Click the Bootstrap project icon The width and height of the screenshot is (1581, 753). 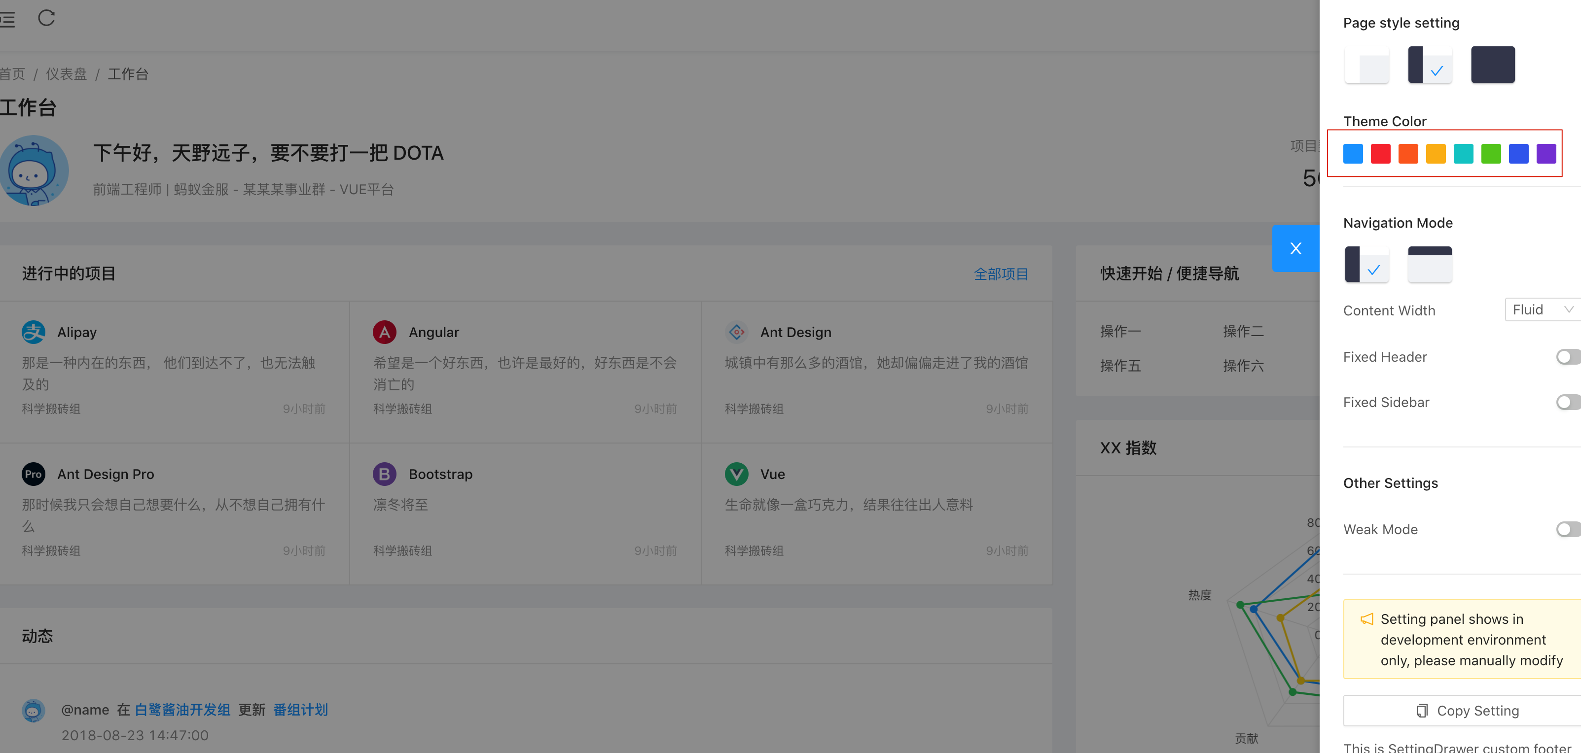point(384,474)
